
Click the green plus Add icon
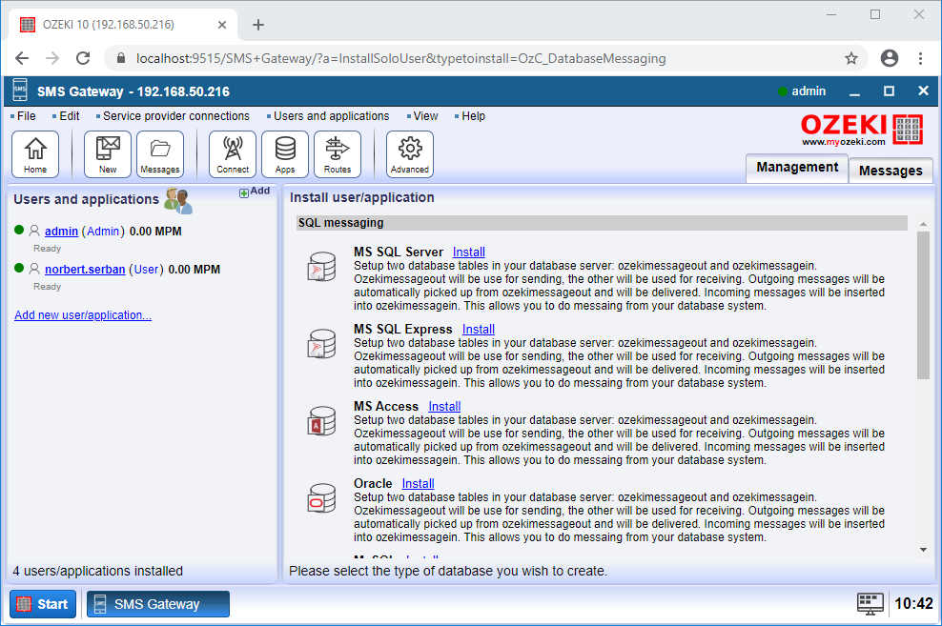click(244, 192)
